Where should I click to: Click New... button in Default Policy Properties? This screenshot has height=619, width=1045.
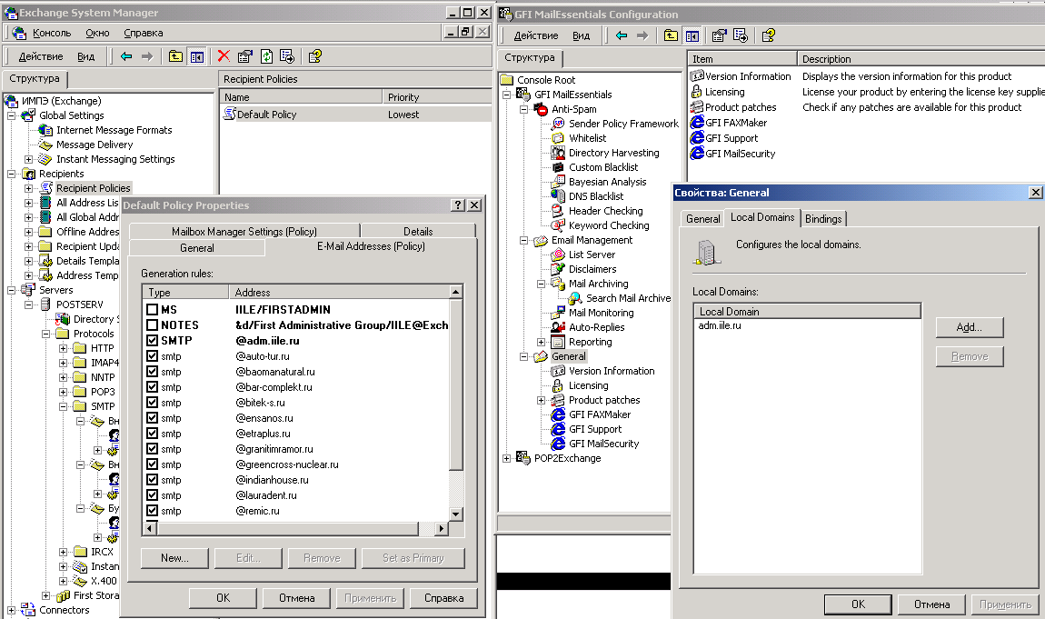tap(174, 558)
